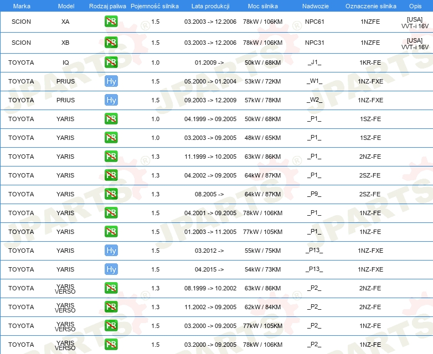Click the 1KR-FE engine code cell

(370, 63)
